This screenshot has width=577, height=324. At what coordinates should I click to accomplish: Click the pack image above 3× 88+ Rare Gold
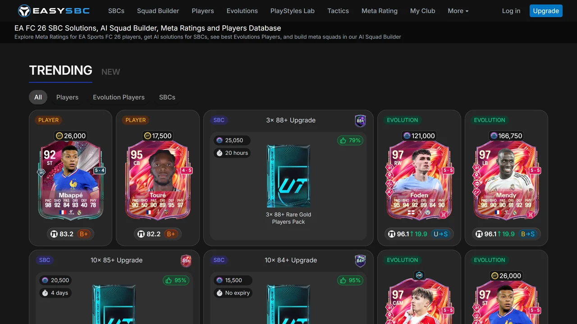(x=288, y=176)
